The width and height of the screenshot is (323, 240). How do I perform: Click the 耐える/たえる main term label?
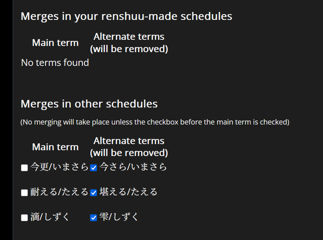point(59,192)
